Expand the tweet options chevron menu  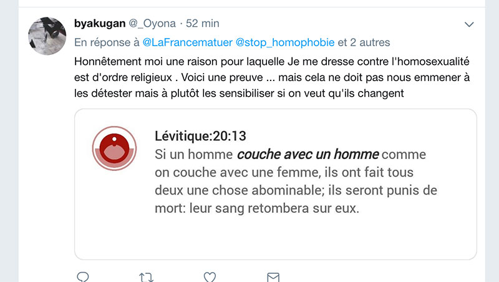[470, 24]
